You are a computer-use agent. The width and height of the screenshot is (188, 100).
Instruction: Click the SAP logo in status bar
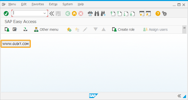click(x=93, y=96)
